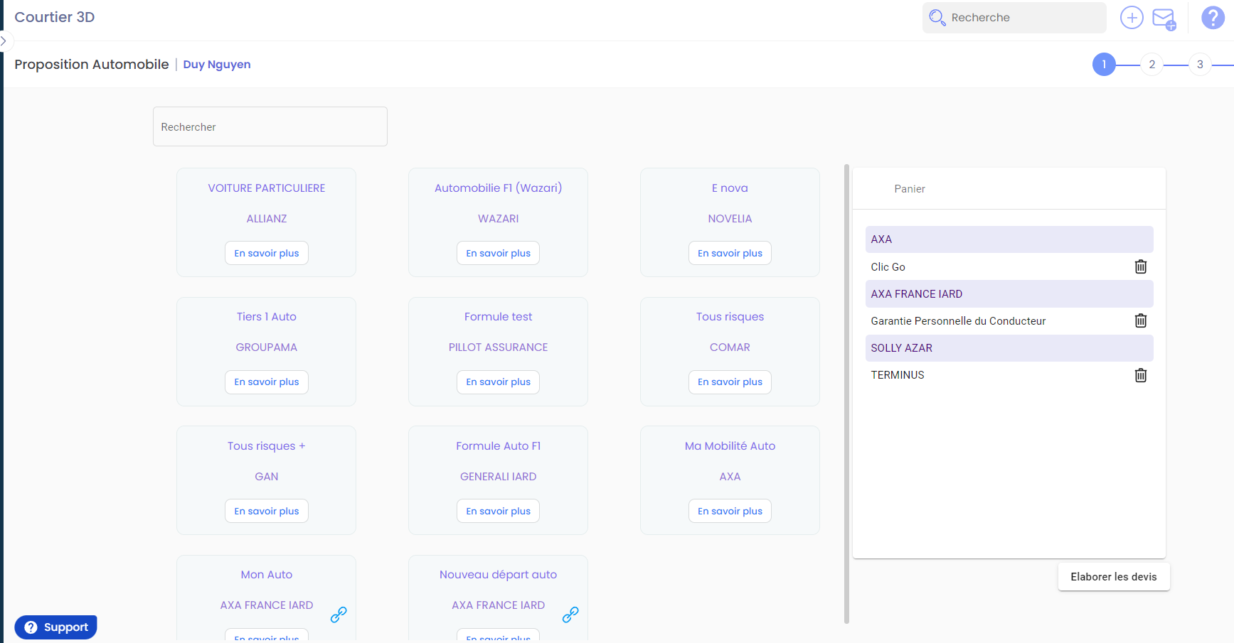Select the Nouveau départ auto card title

click(x=499, y=575)
